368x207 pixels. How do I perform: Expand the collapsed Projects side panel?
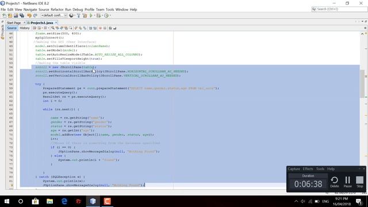[x=2, y=32]
